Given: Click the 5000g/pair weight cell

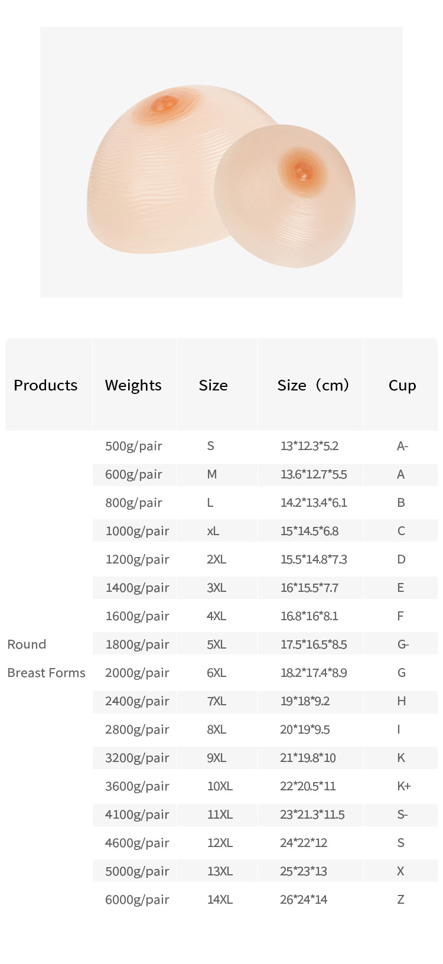Looking at the screenshot, I should point(137,871).
